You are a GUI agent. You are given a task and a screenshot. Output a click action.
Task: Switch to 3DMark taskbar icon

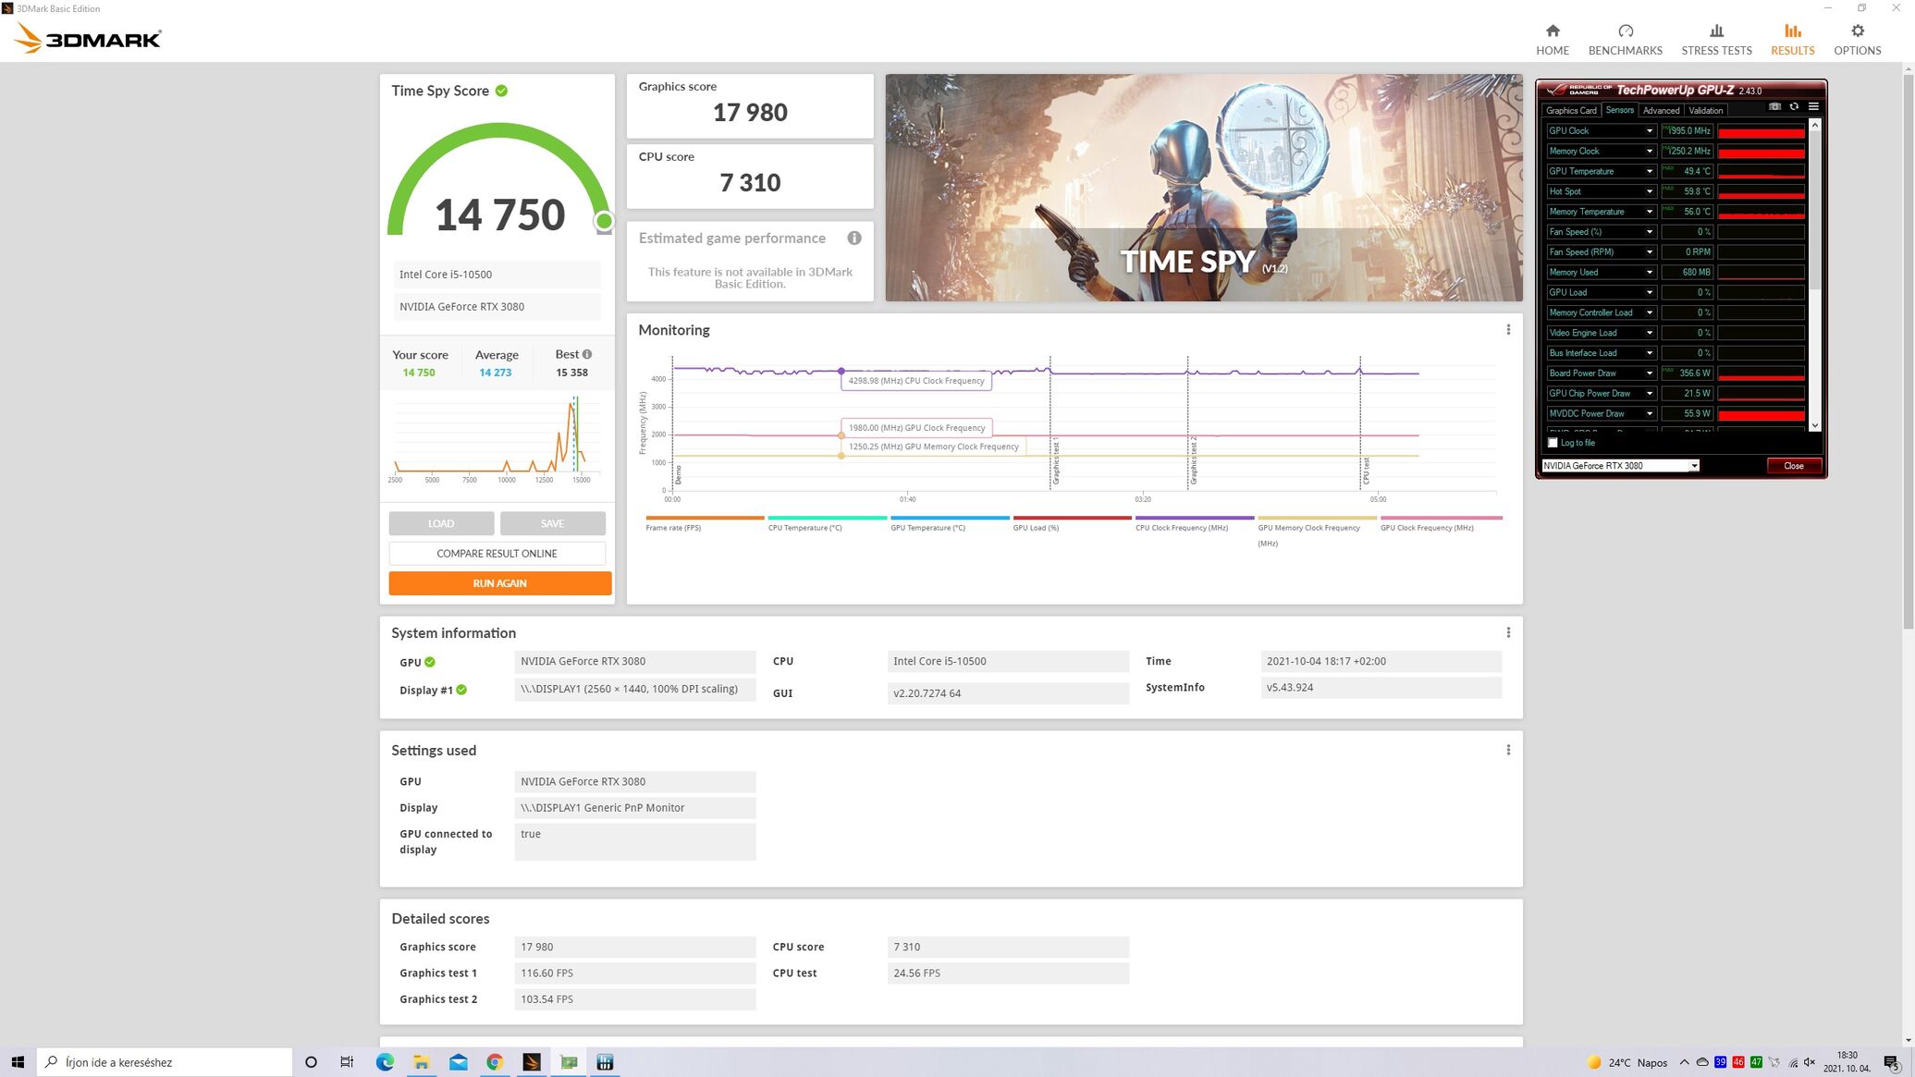[532, 1062]
